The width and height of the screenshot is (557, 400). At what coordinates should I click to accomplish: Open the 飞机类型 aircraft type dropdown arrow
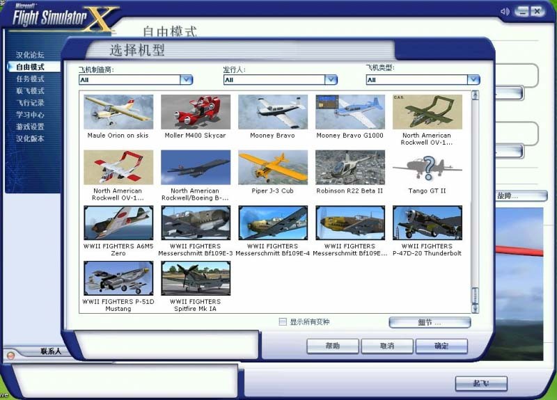(473, 79)
